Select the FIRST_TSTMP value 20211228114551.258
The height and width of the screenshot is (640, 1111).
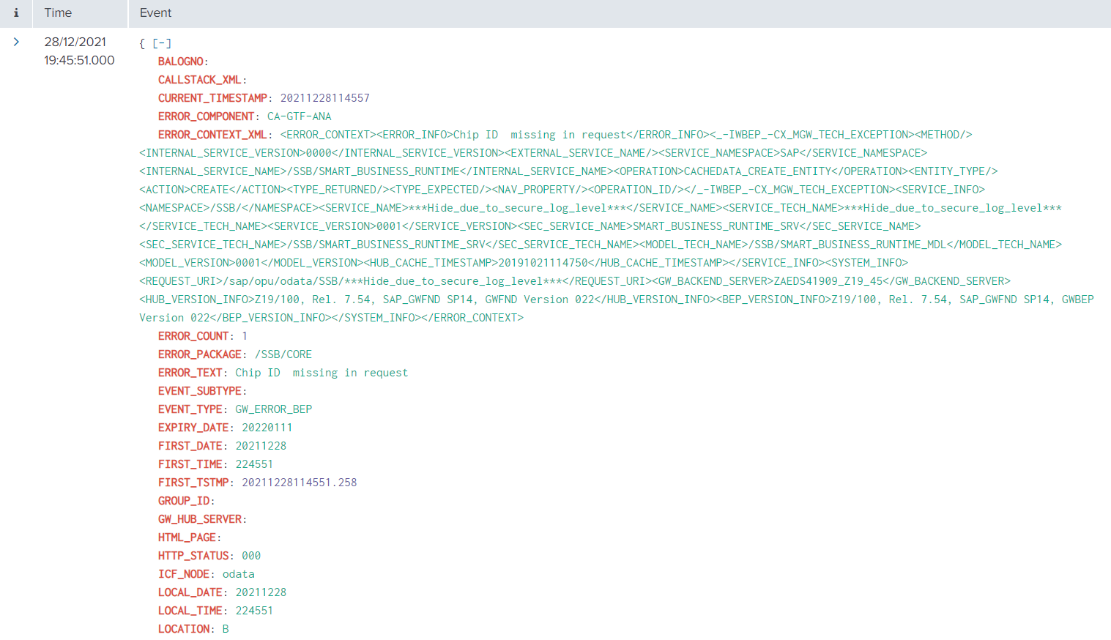(x=299, y=483)
